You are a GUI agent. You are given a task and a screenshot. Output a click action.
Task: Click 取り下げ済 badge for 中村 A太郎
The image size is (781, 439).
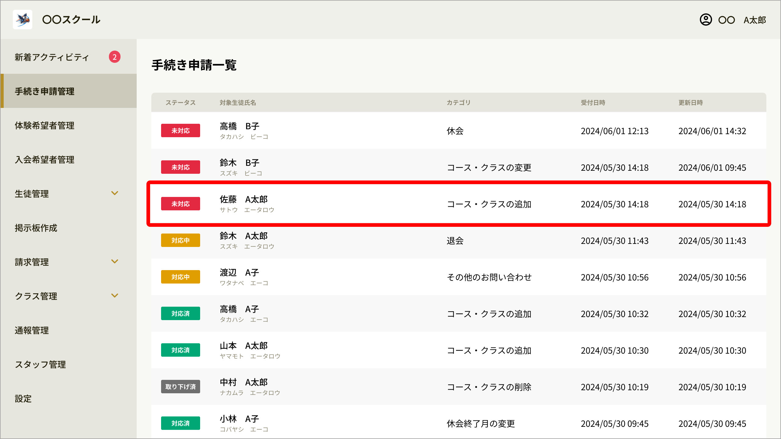(x=181, y=387)
